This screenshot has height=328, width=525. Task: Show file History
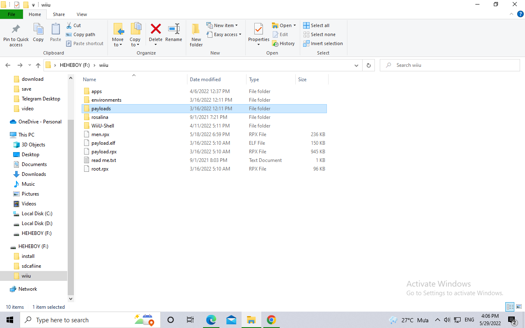tap(283, 43)
